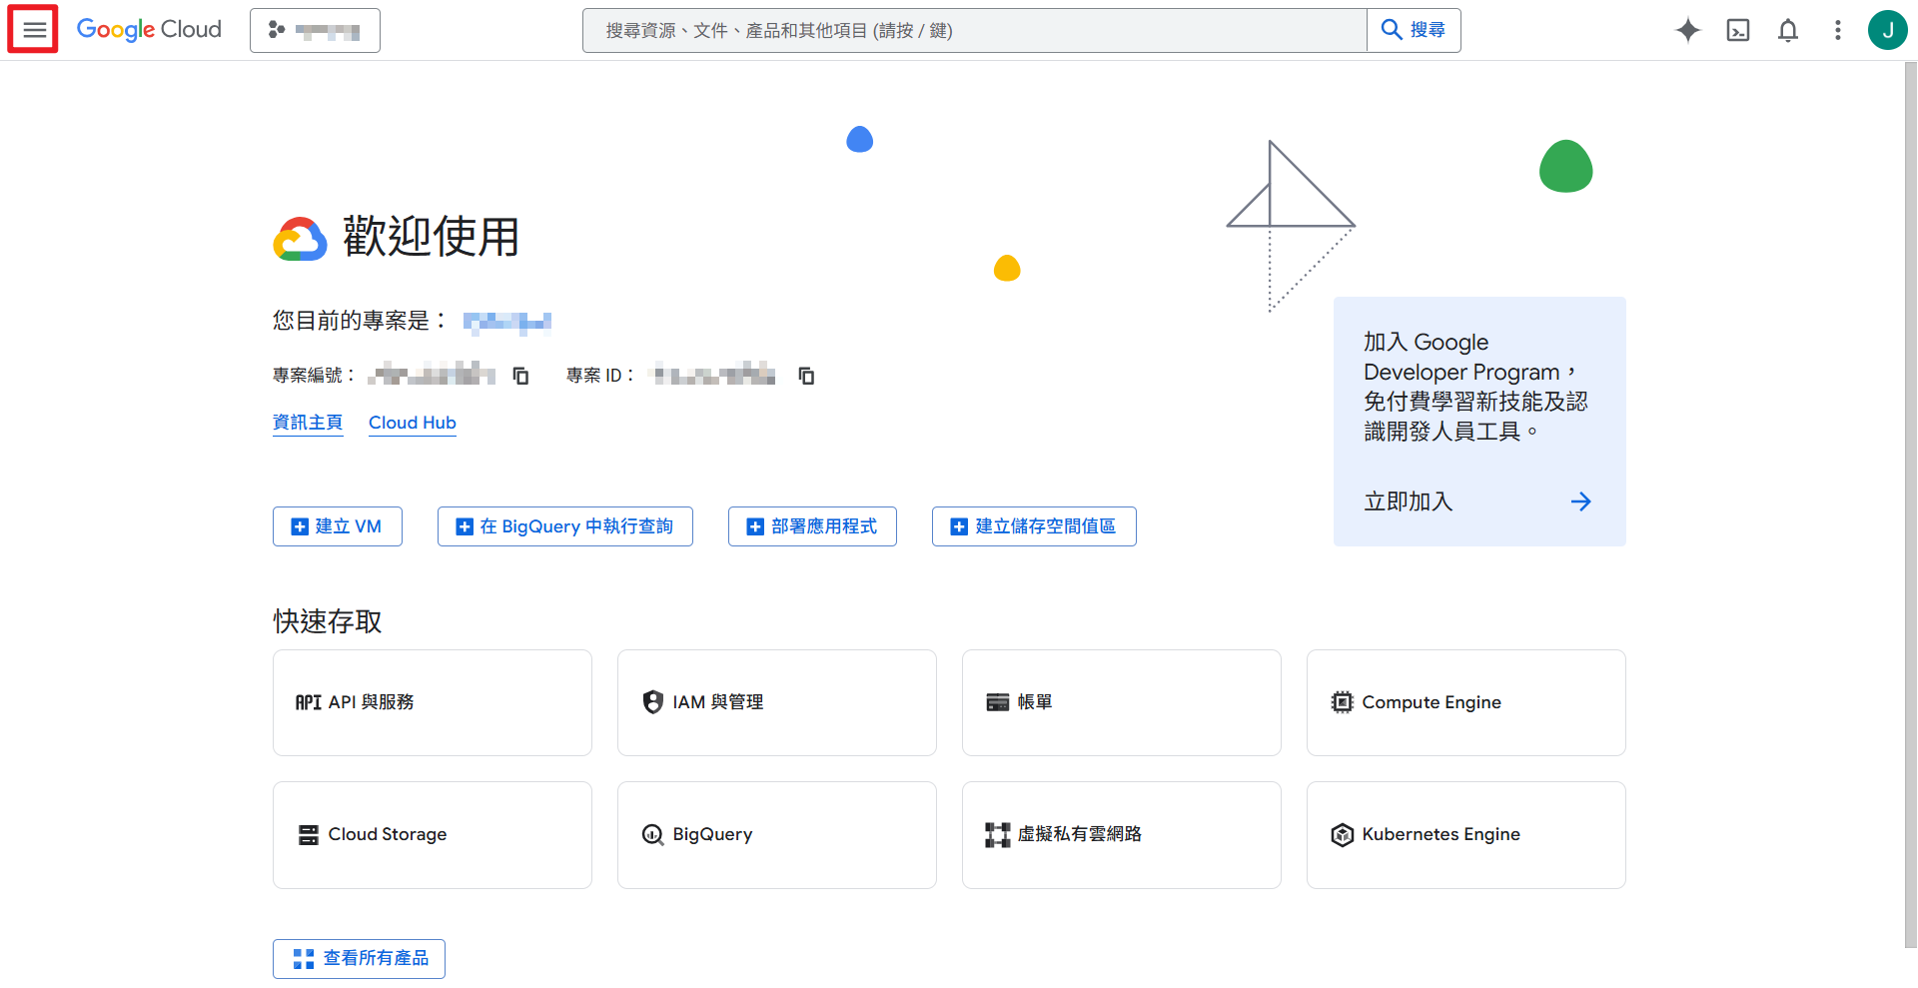Open the API 與服務 quick access card
Screen dimensions: 1918x988
click(x=432, y=702)
